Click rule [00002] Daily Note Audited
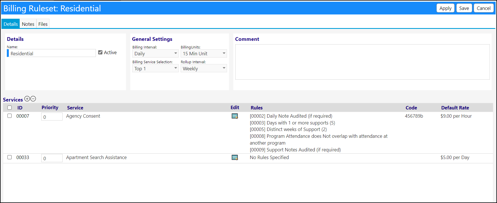 [291, 116]
